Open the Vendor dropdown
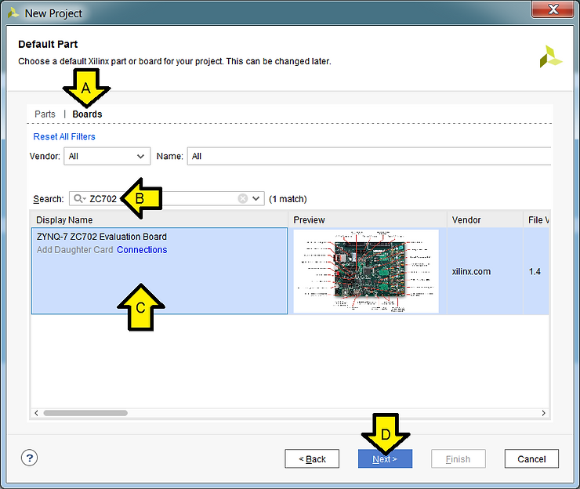 (x=107, y=156)
